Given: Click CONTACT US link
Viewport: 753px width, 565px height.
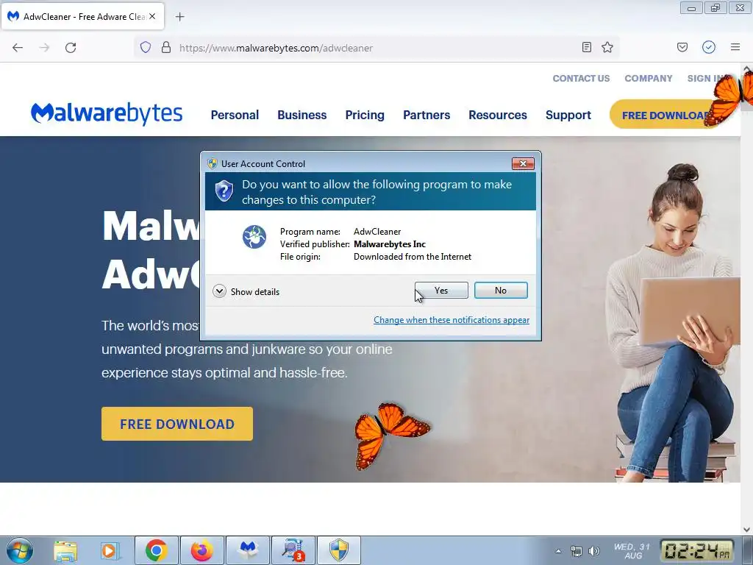Looking at the screenshot, I should [x=581, y=78].
